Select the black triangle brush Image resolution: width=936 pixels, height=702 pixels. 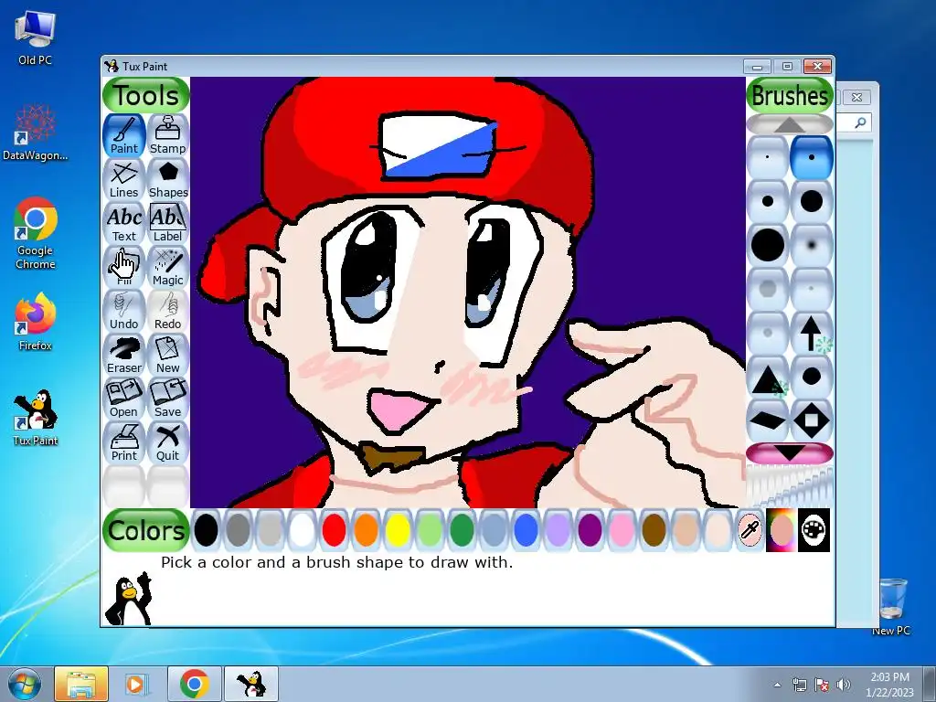[768, 378]
